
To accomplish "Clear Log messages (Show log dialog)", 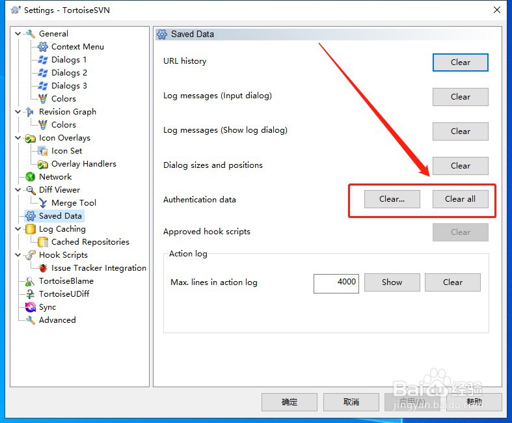I will tap(461, 131).
